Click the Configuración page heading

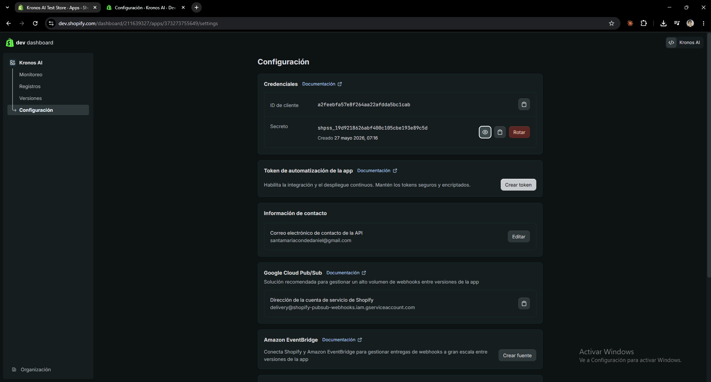click(283, 62)
